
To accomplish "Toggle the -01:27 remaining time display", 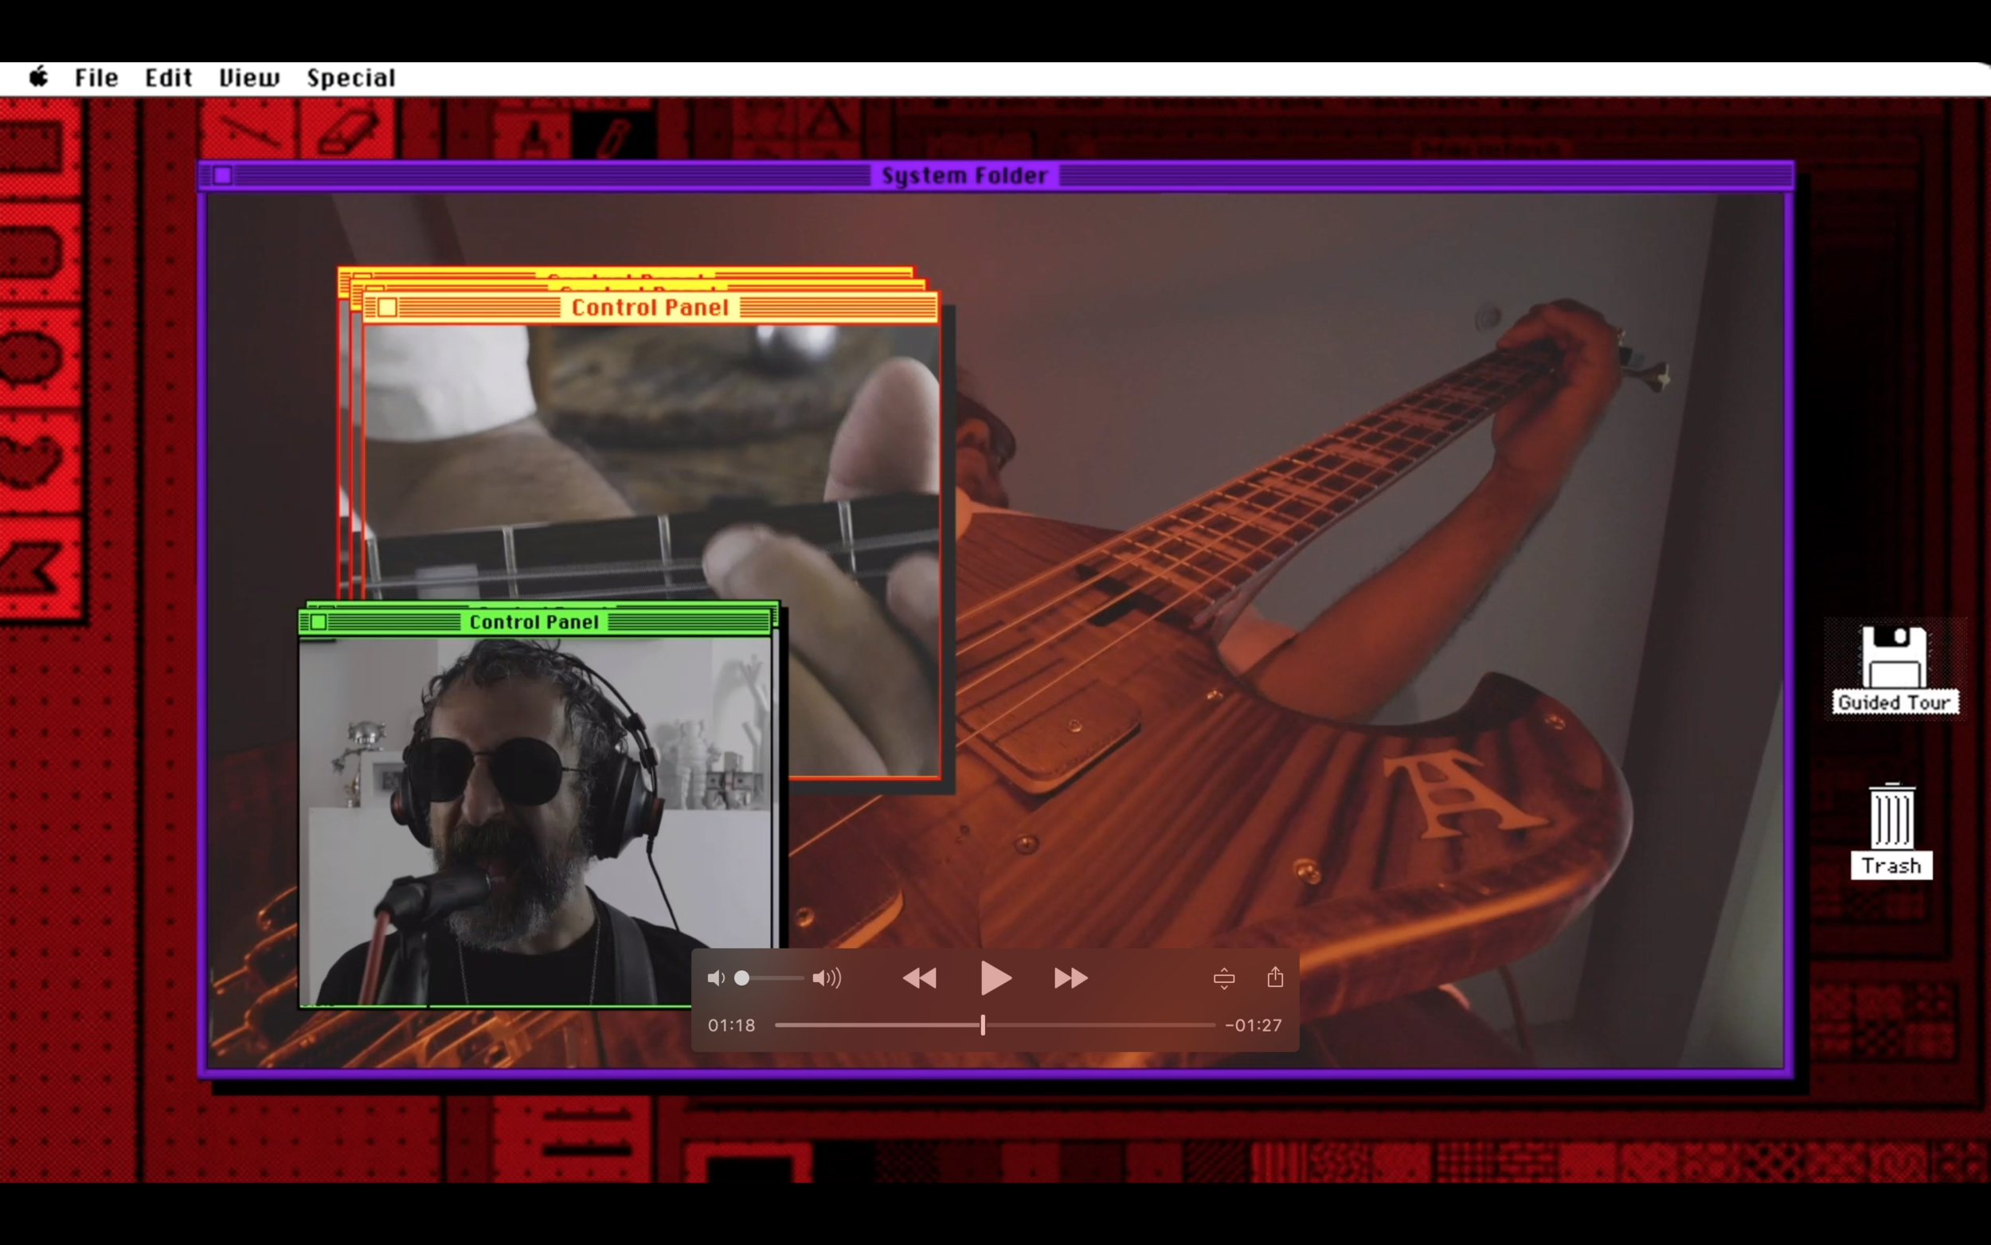I will coord(1254,1025).
